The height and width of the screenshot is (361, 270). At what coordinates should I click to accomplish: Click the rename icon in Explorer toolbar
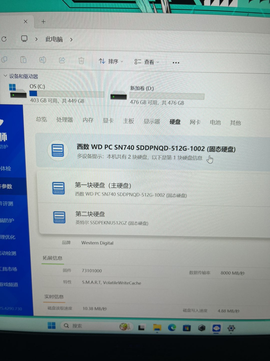pos(43,60)
